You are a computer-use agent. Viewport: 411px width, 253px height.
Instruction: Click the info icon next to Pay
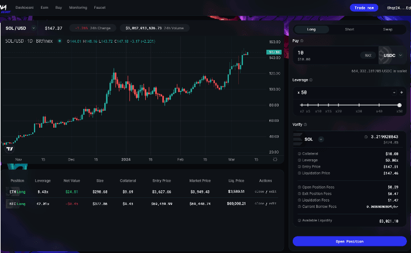302,41
